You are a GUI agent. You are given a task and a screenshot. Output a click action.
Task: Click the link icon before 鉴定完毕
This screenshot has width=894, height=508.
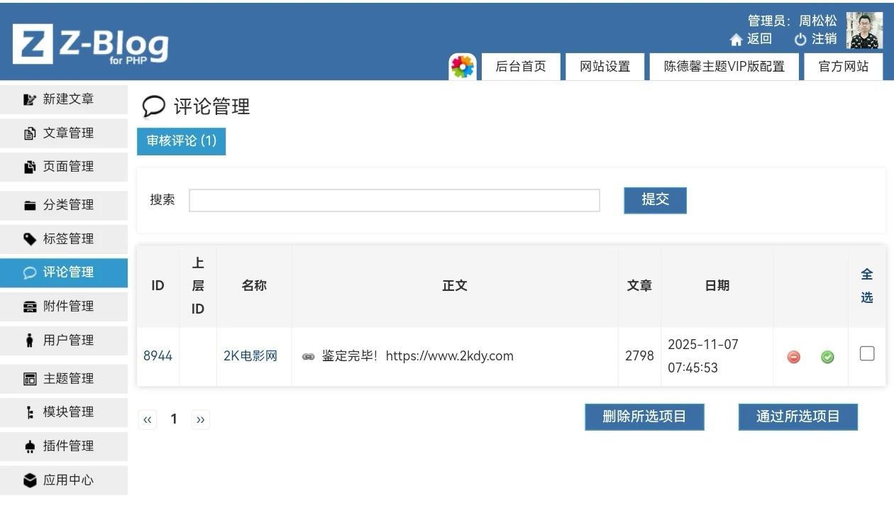[x=308, y=356]
